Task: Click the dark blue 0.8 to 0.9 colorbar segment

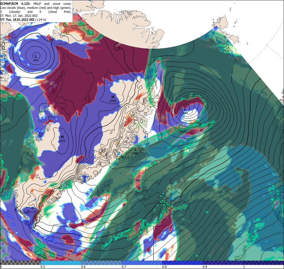Action: pyautogui.click(x=183, y=263)
